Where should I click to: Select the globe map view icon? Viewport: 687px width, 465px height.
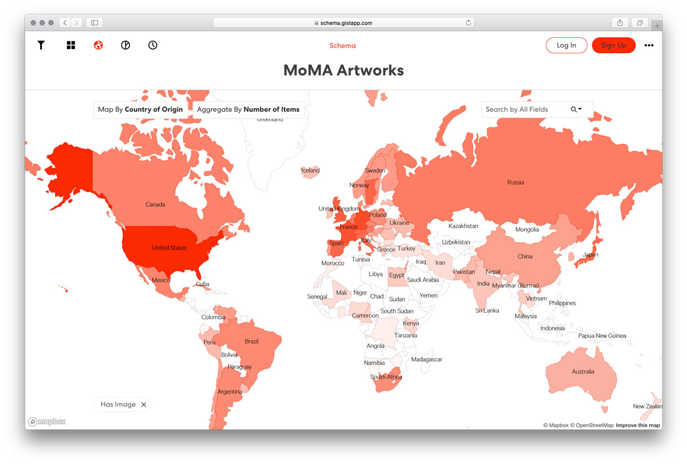click(98, 45)
